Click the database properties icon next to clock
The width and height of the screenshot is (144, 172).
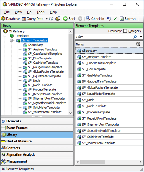[58, 19]
